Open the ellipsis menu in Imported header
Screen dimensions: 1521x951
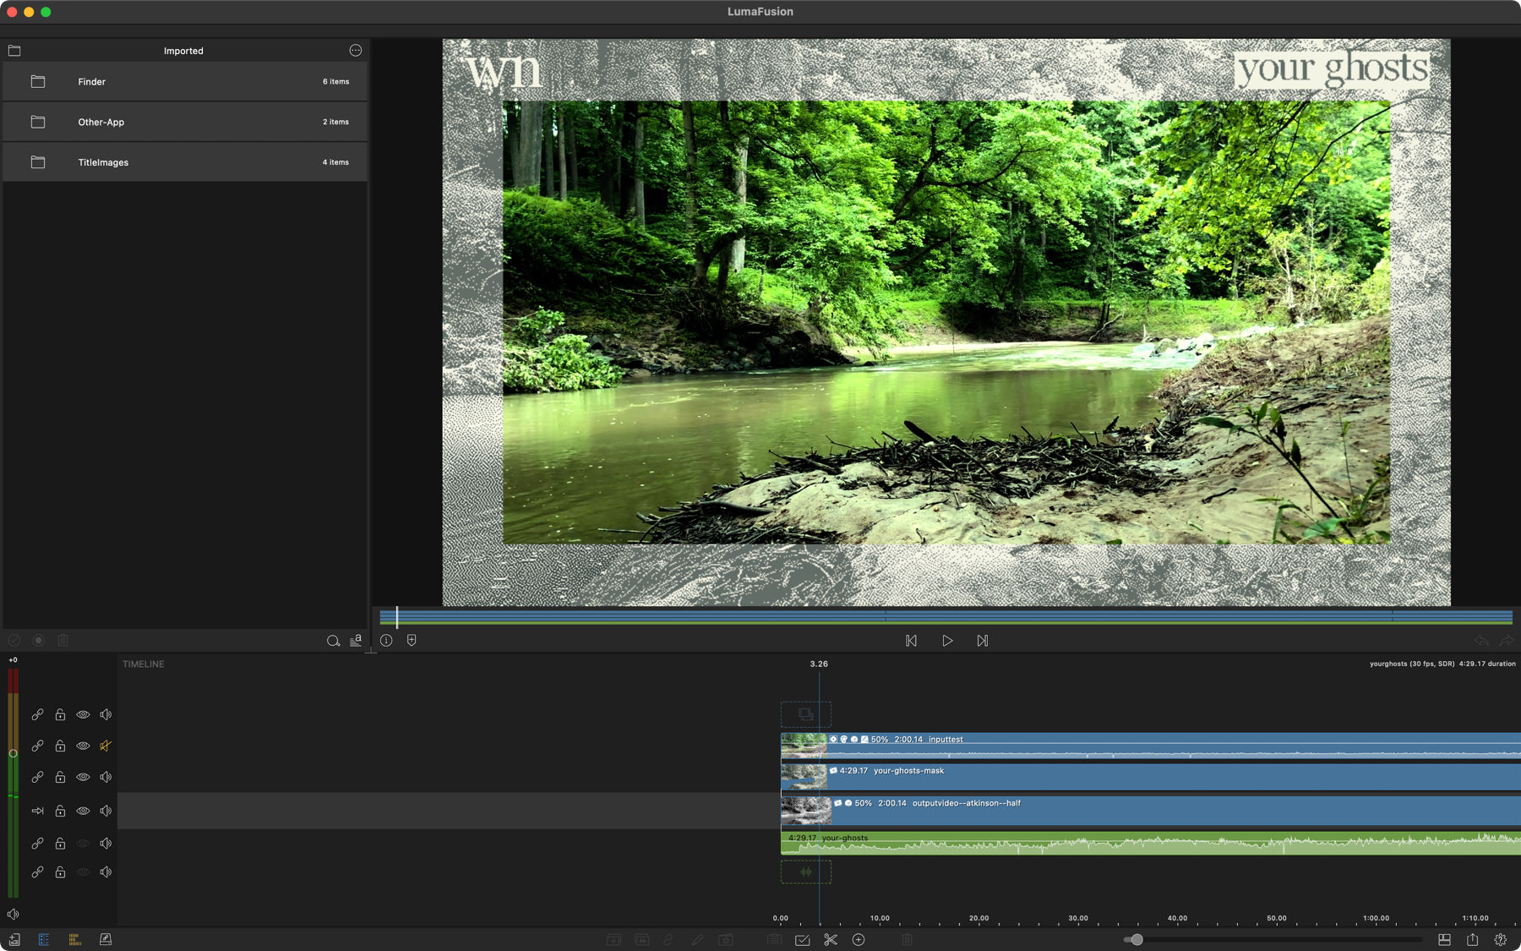(x=356, y=51)
